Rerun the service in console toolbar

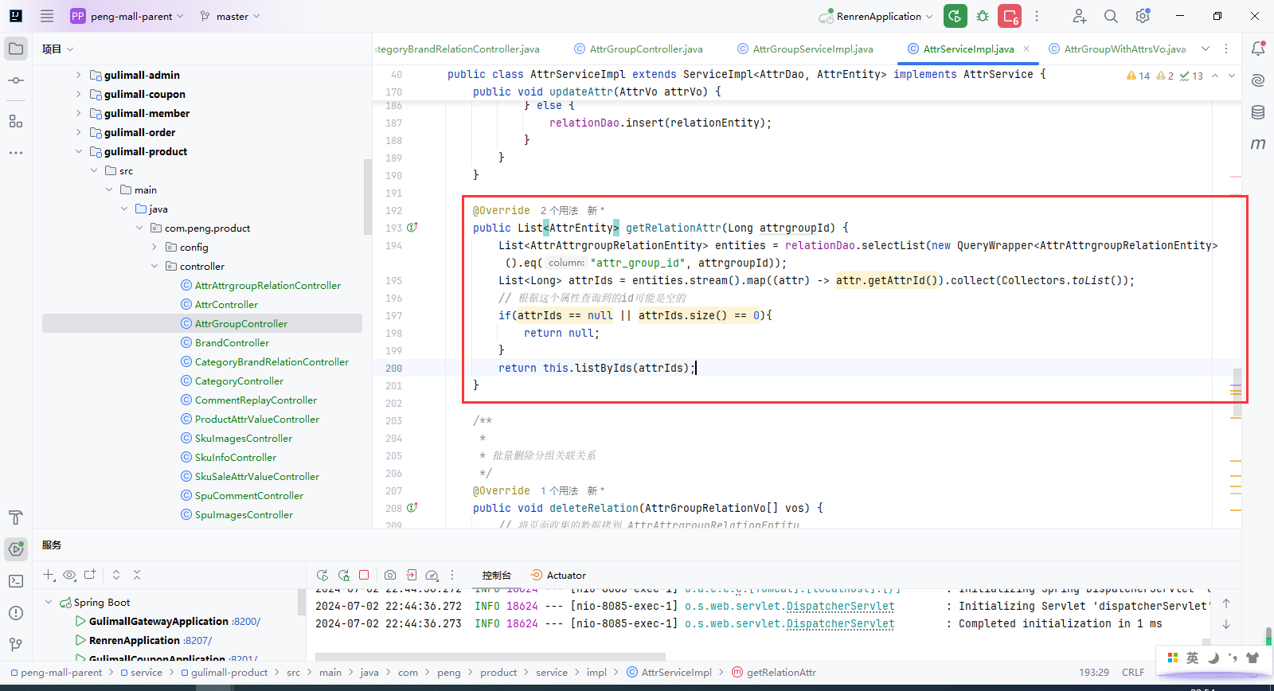pyautogui.click(x=322, y=575)
